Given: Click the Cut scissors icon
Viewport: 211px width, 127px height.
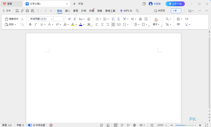Looking at the screenshot, I should (22, 19).
